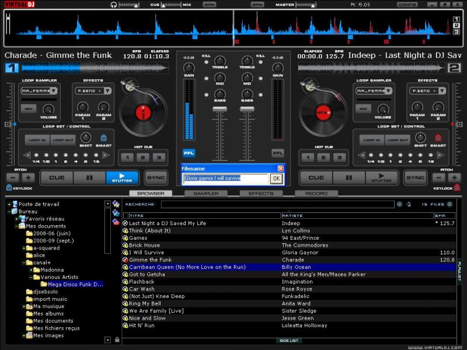This screenshot has height=350, width=467.
Task: Switch to the Sampler tab
Action: click(x=205, y=193)
